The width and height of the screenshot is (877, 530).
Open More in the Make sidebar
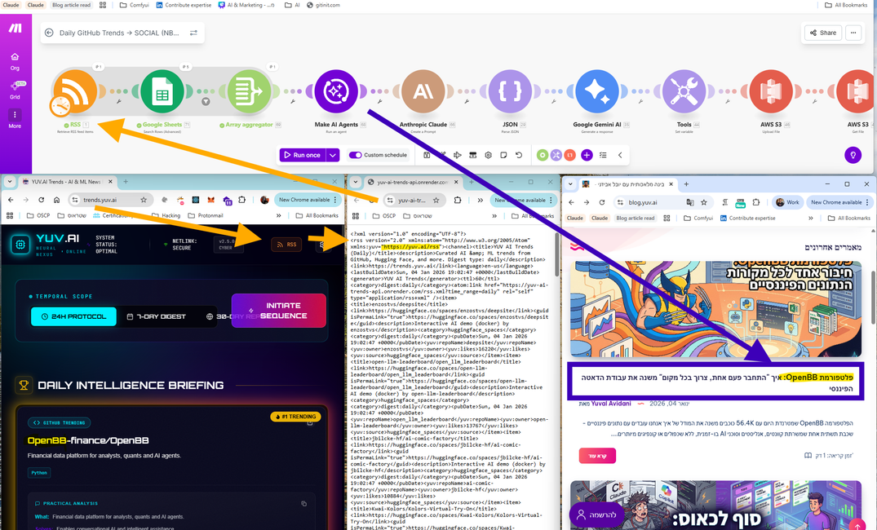pos(15,118)
